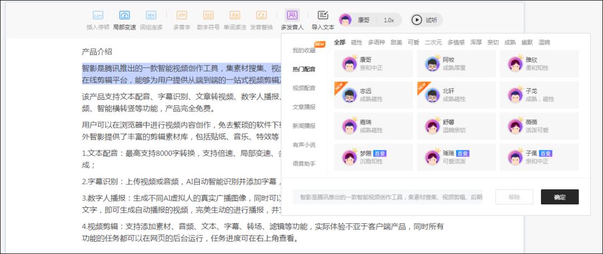Filter voices by 成熟
This screenshot has width=603, height=254.
tap(510, 42)
